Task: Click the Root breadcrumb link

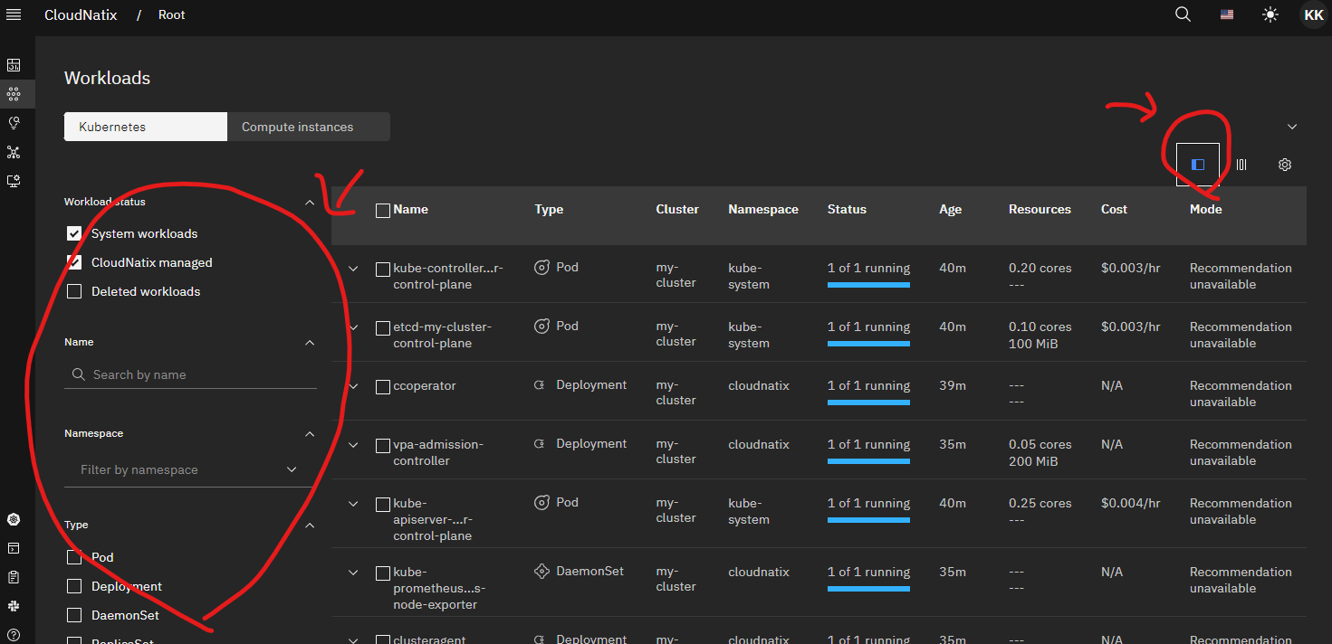Action: 171,14
